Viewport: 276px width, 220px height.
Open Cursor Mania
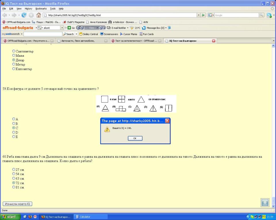(129, 34)
